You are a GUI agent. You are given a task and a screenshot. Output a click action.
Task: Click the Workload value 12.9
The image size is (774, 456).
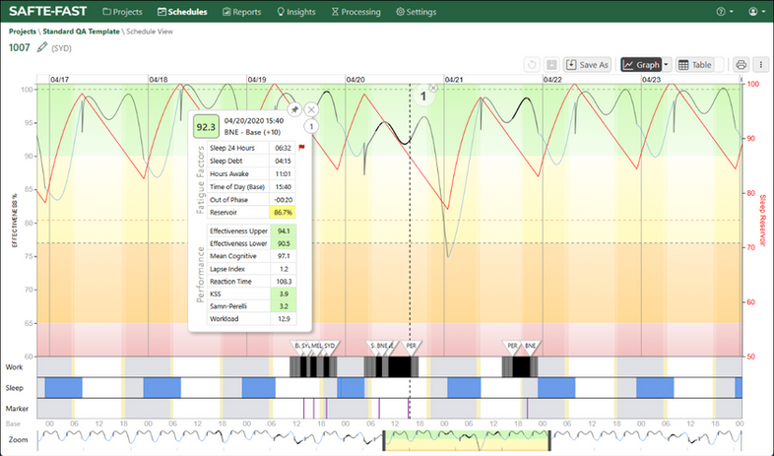(x=284, y=319)
